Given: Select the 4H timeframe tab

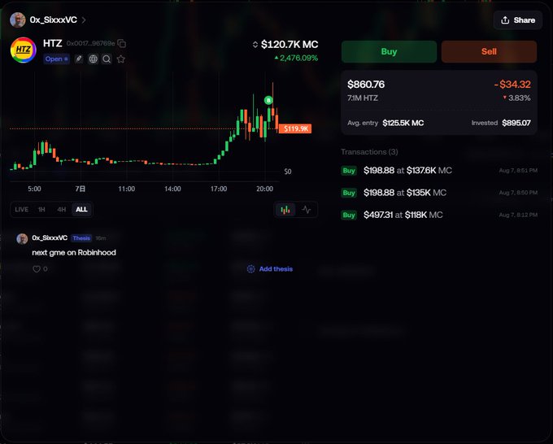Looking at the screenshot, I should click(61, 210).
